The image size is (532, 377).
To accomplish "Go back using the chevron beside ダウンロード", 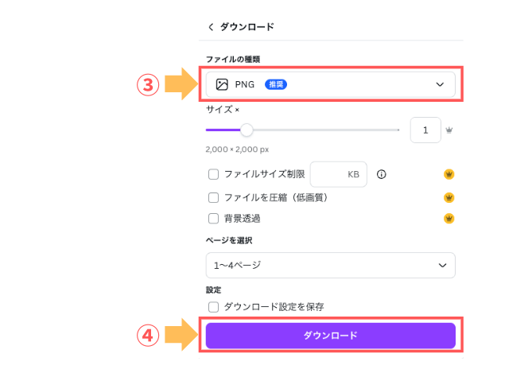I will point(211,27).
